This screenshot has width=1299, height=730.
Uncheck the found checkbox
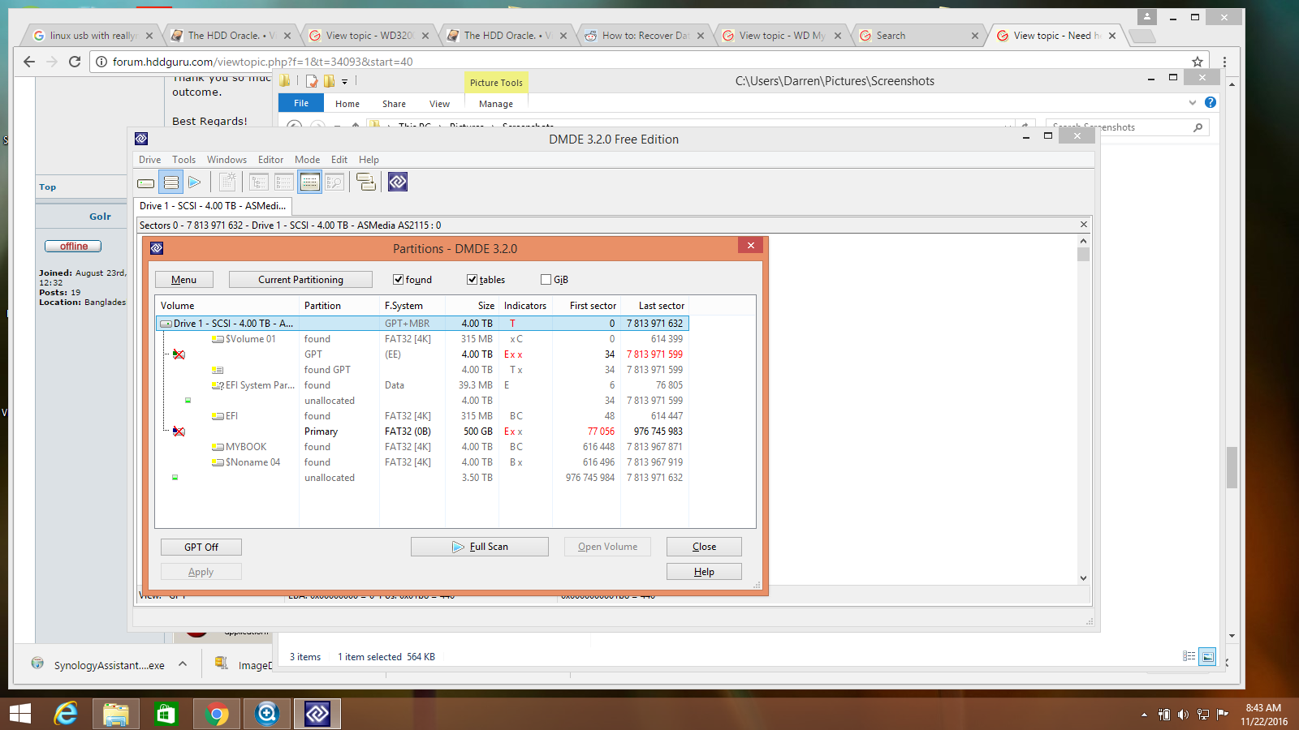point(399,280)
